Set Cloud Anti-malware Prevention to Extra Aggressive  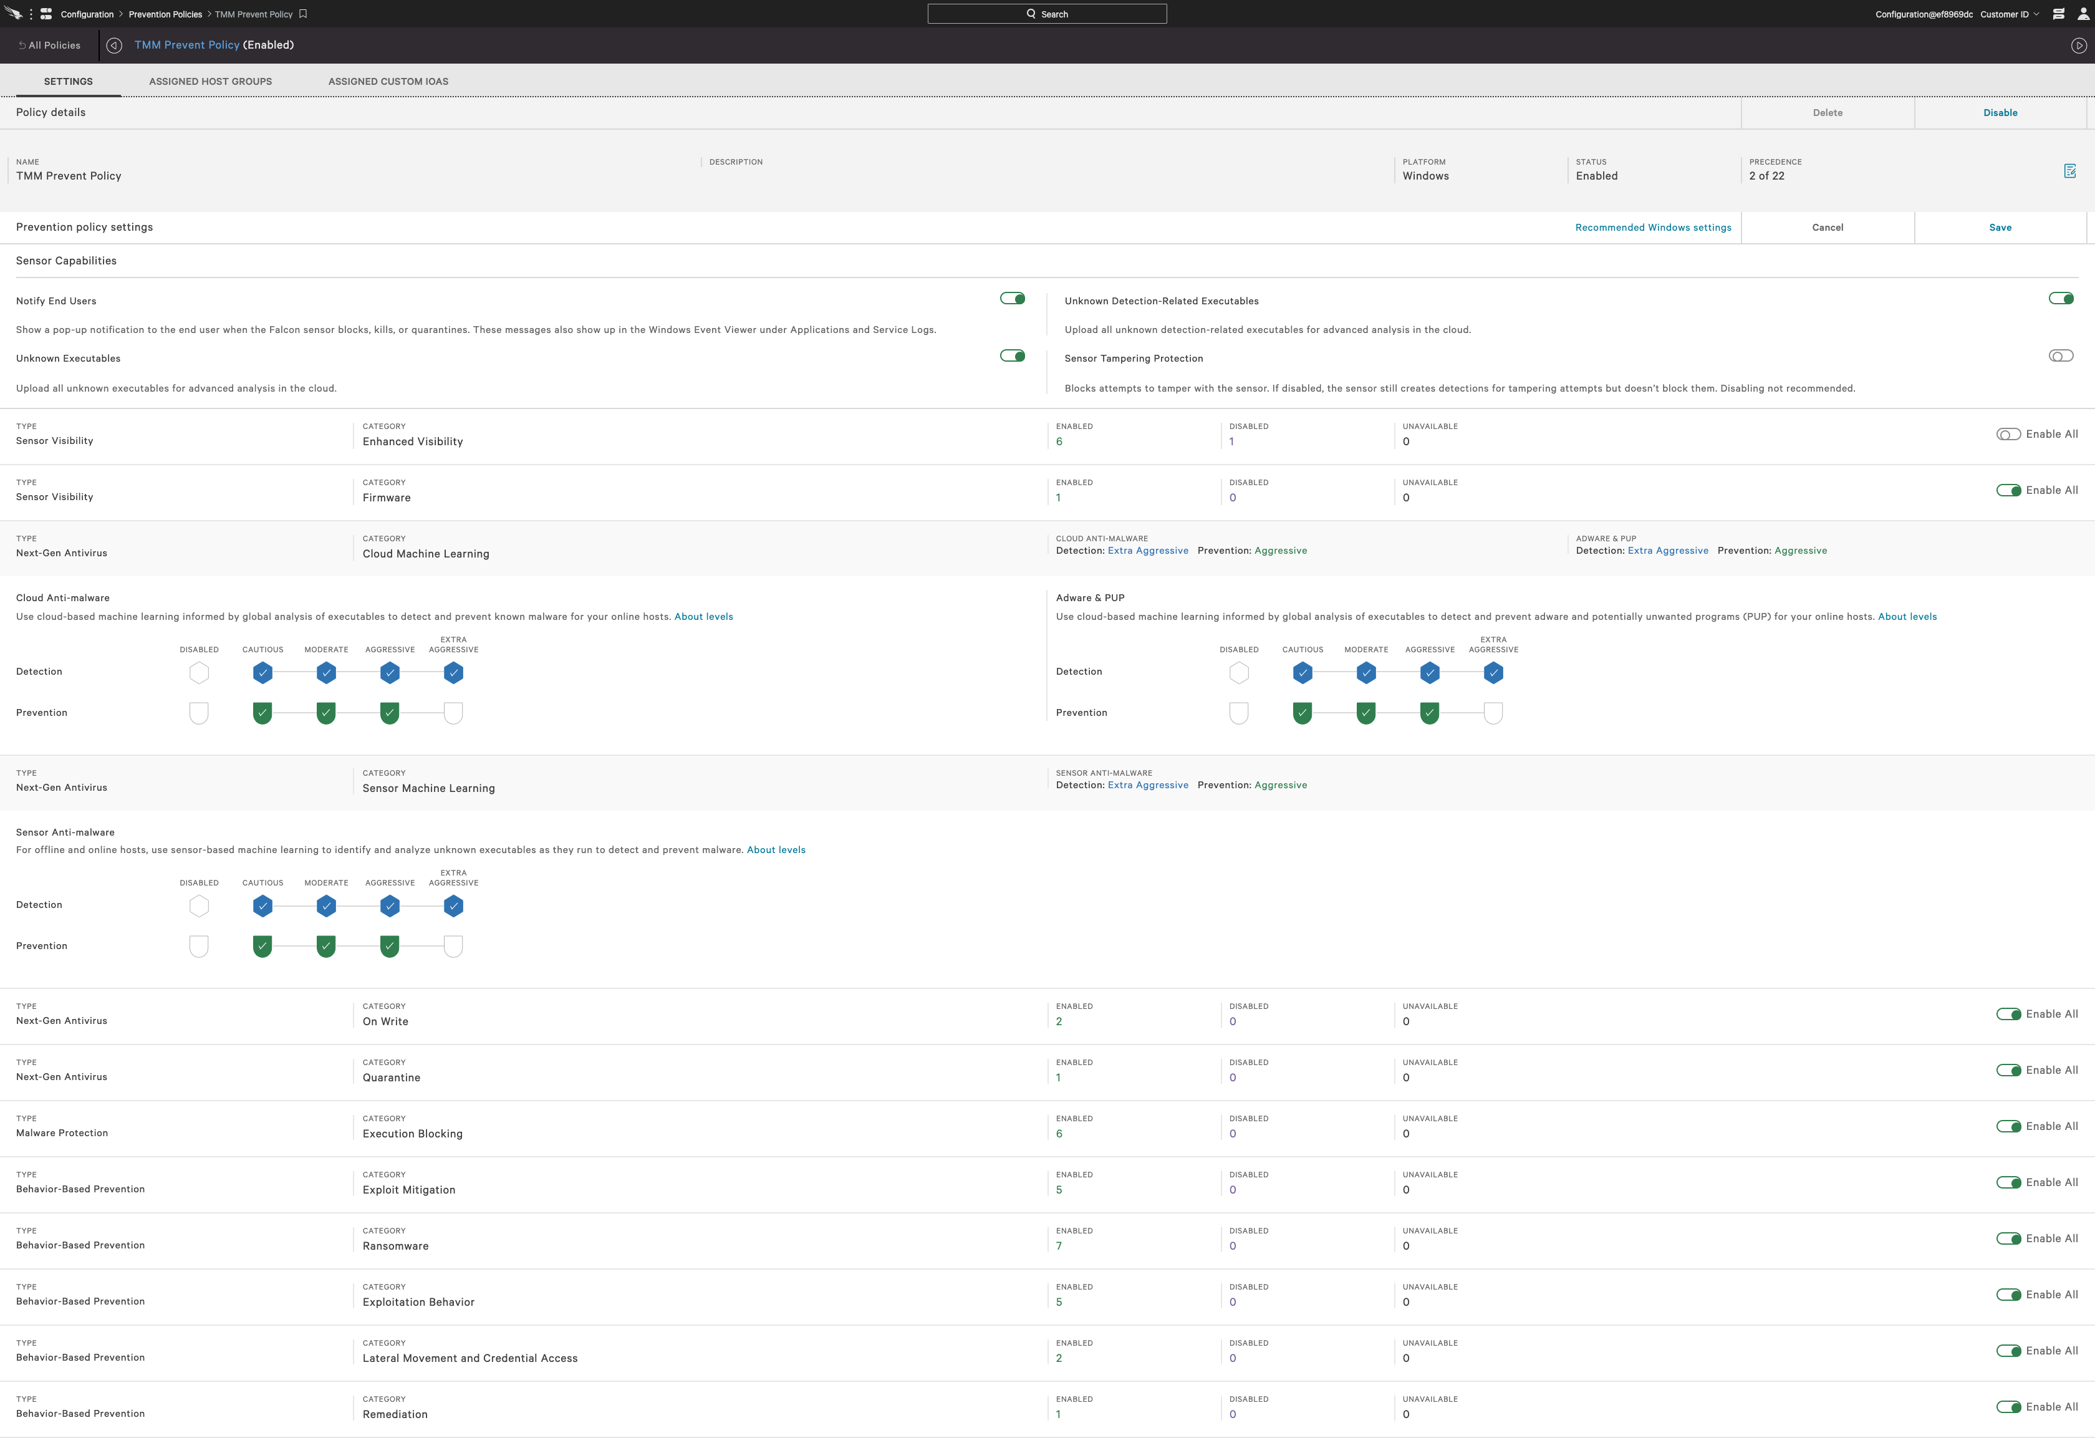coord(453,713)
